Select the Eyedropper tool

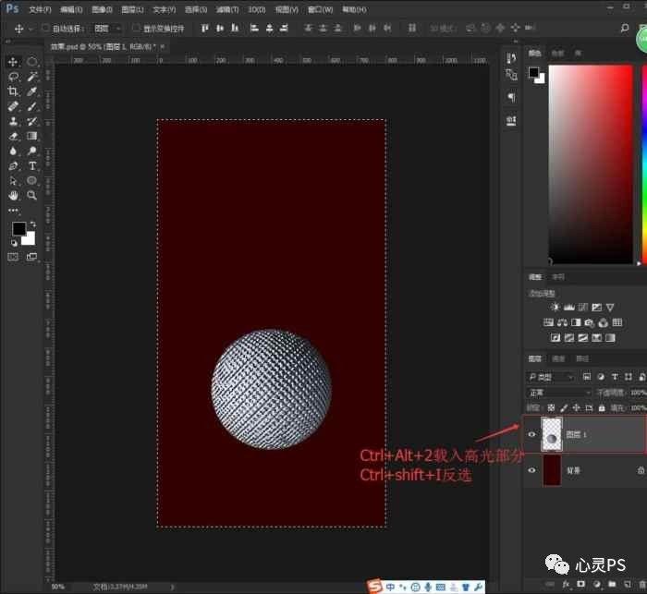click(32, 91)
